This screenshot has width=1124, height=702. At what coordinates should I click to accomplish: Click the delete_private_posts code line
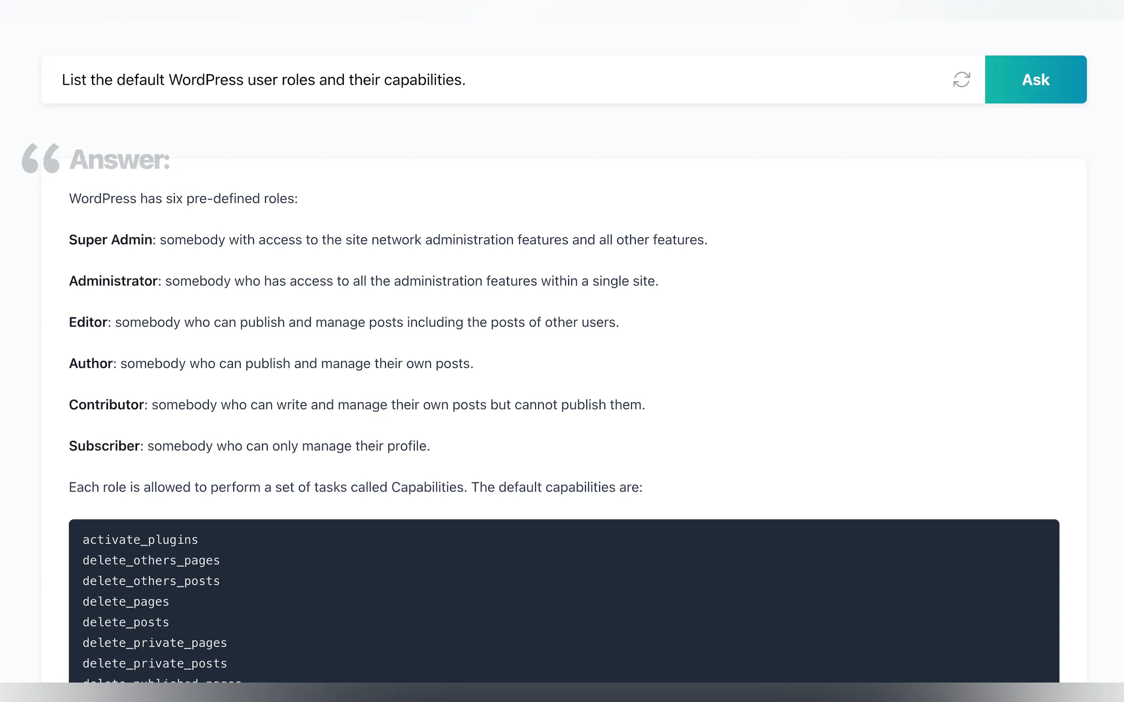point(155,664)
